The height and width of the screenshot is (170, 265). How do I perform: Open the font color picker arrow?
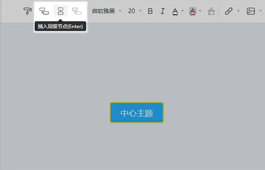(x=182, y=11)
